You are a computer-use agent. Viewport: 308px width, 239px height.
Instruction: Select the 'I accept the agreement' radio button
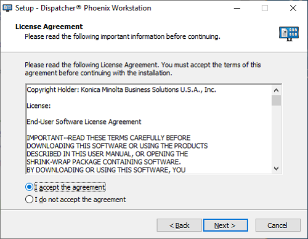coord(29,187)
